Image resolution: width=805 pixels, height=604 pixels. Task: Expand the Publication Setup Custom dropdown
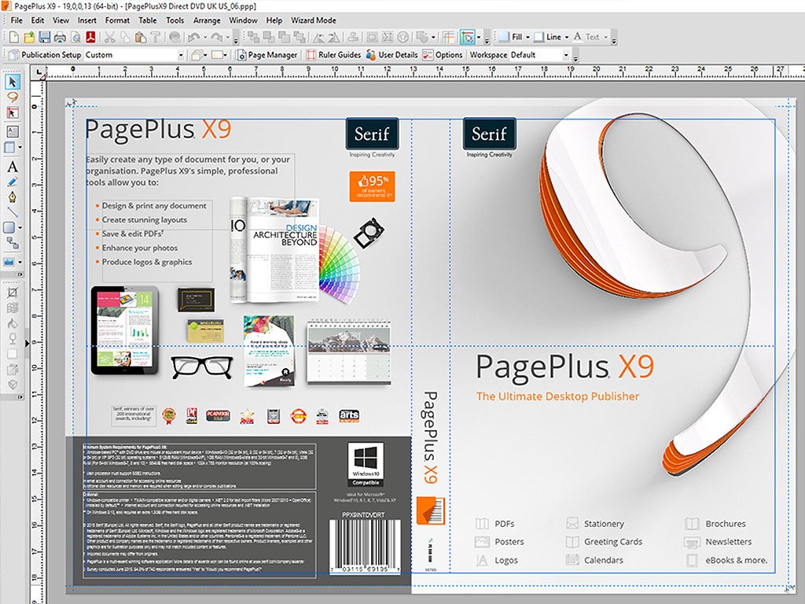(181, 55)
